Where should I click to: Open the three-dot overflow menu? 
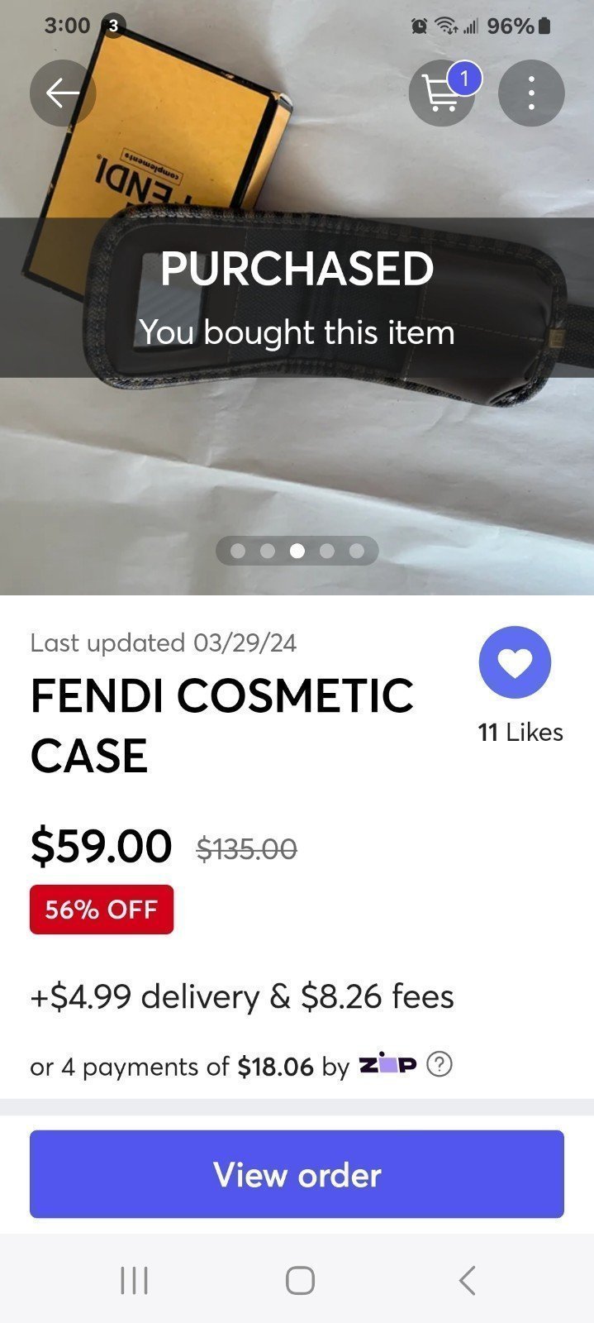[531, 93]
